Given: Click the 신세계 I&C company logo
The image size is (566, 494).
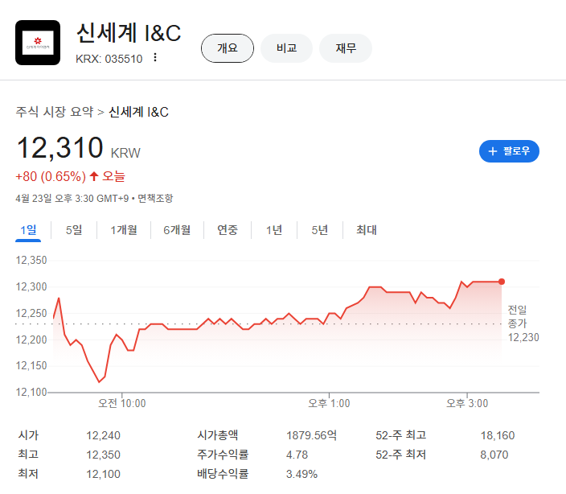Looking at the screenshot, I should pyautogui.click(x=38, y=43).
